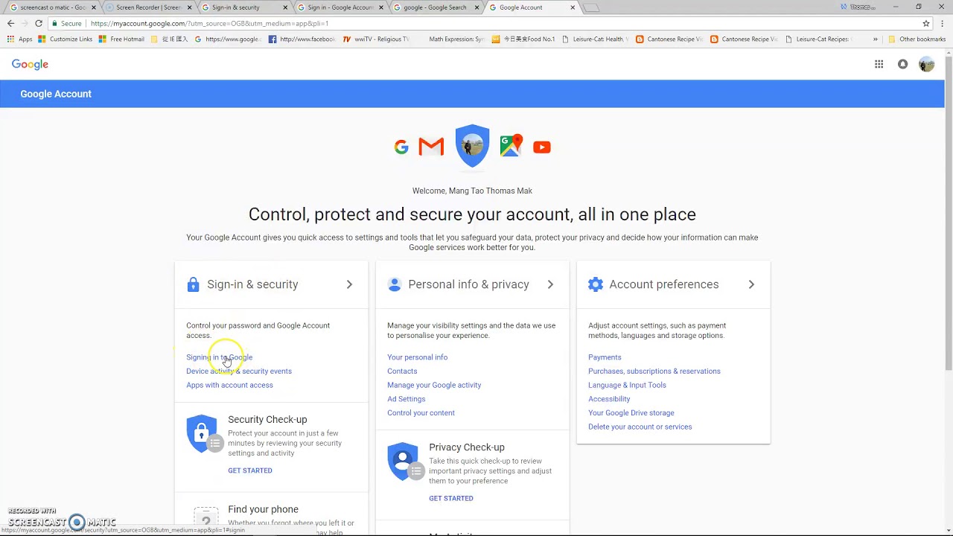Open Delete your account or services link
This screenshot has width=953, height=536.
(x=640, y=427)
